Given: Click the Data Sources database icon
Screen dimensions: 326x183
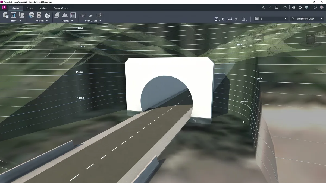Looking at the screenshot, I should [x=32, y=15].
